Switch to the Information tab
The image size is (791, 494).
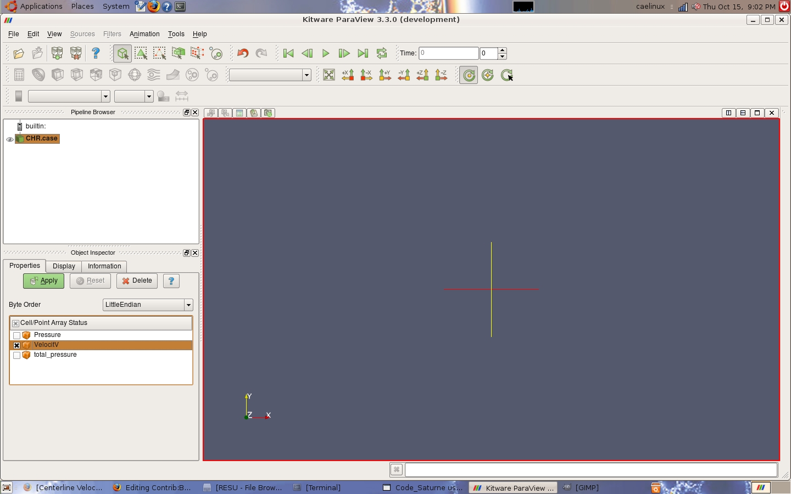pos(104,266)
